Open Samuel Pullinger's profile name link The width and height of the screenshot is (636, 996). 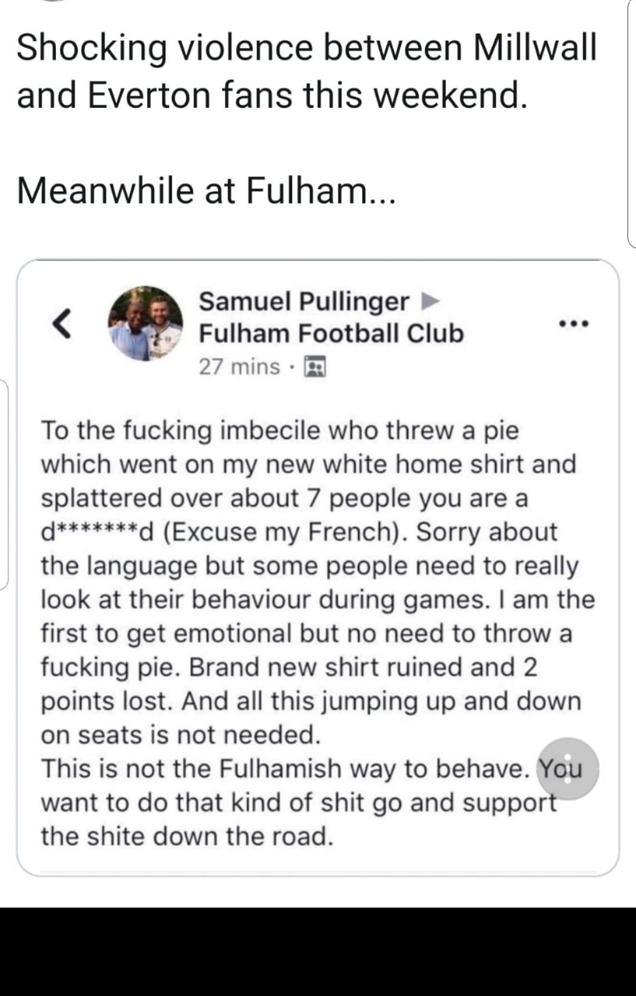click(x=304, y=302)
